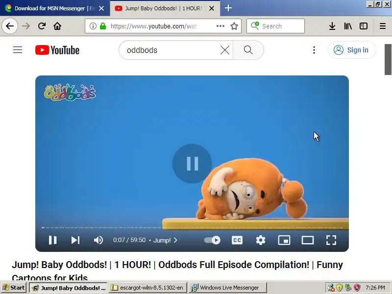Open the browser downloads panel
392x294 pixels.
pos(332,26)
